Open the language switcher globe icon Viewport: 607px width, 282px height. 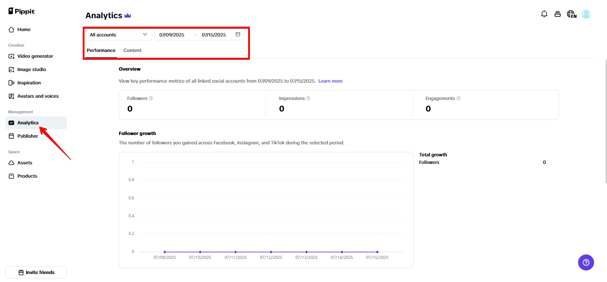point(571,14)
